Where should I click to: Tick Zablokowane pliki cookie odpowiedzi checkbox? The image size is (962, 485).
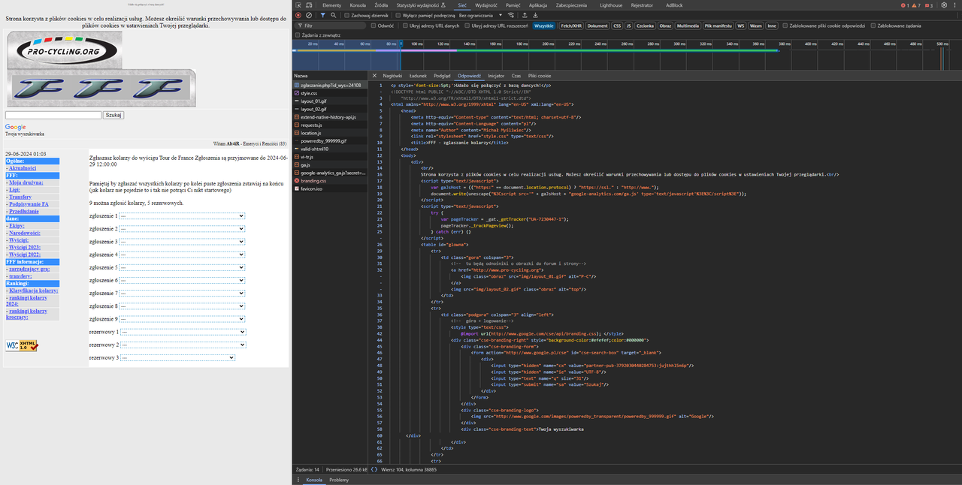(785, 26)
